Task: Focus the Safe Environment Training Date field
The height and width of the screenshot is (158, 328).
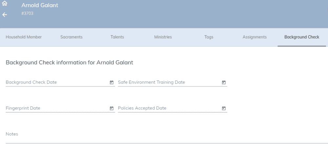Action: [x=173, y=82]
